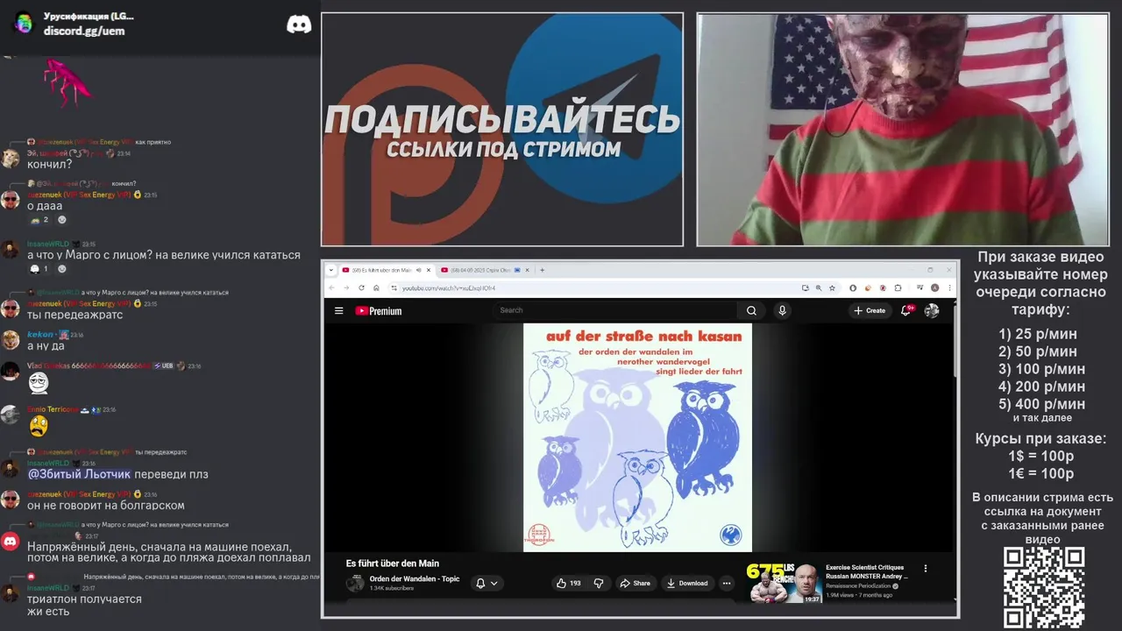The width and height of the screenshot is (1122, 631).
Task: Click the owl album cover video
Action: (x=637, y=437)
